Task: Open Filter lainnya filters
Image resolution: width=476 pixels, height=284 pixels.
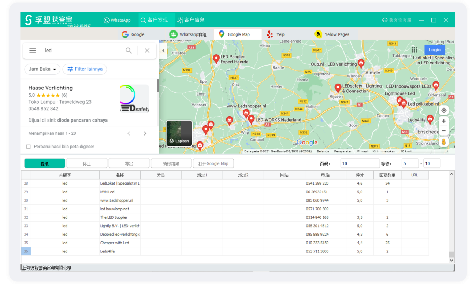Action: point(85,69)
